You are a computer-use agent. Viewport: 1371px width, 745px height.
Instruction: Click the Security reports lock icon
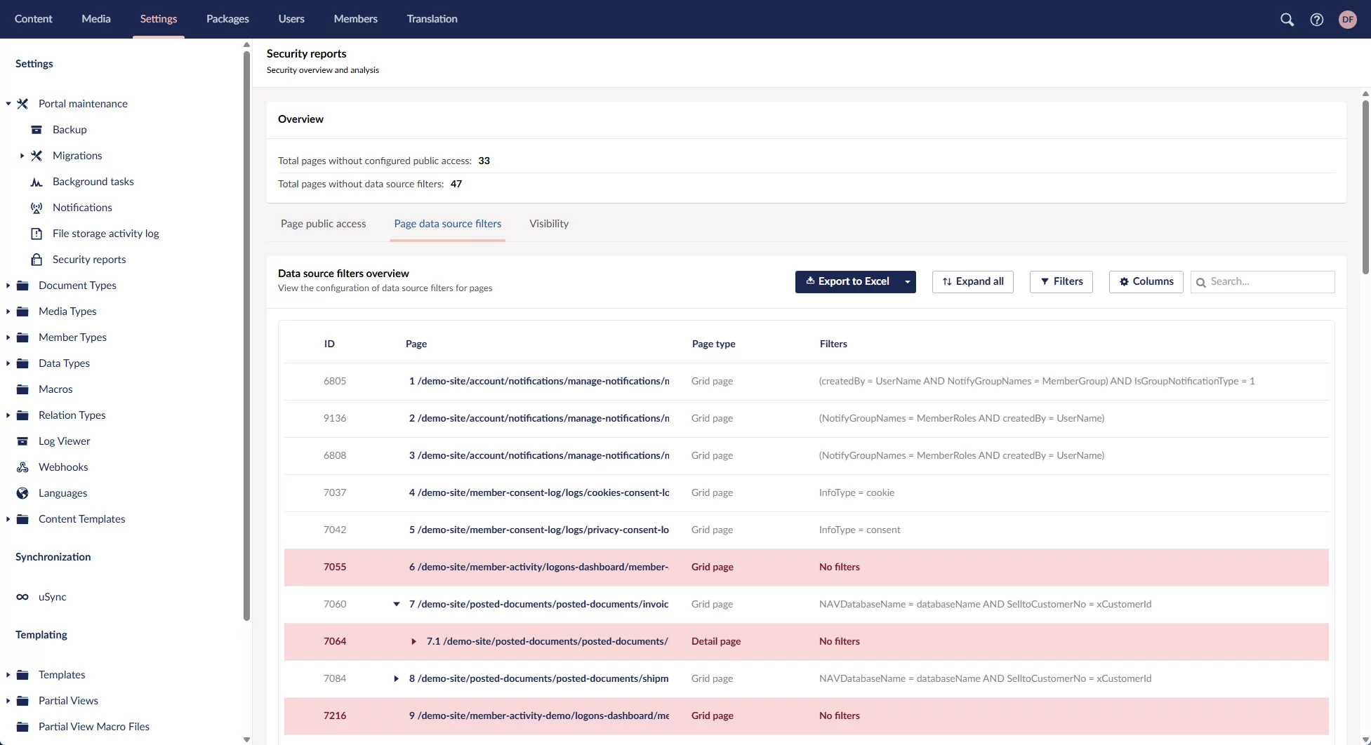[37, 260]
